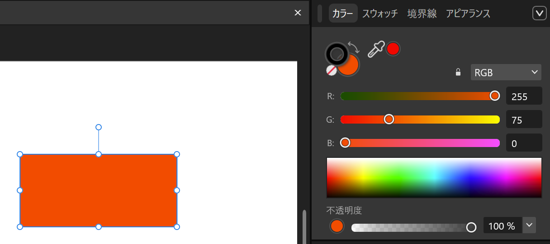Select the orange fill color circle
Viewport: 550px width, 244px height.
351,66
